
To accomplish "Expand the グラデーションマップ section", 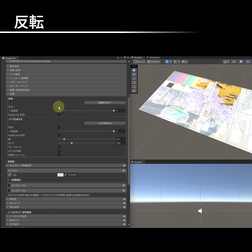I will point(66,82).
